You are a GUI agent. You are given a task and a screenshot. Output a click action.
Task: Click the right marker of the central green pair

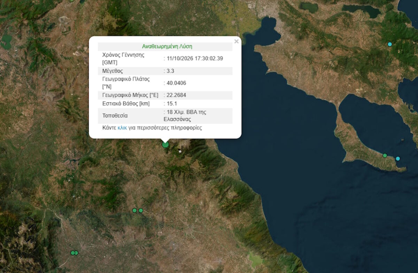point(141,210)
